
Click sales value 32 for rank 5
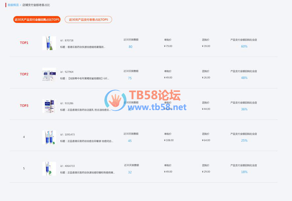tap(130, 172)
